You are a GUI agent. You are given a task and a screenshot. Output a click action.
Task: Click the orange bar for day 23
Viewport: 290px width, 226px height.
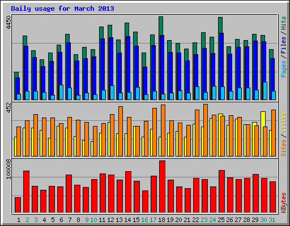206,130
